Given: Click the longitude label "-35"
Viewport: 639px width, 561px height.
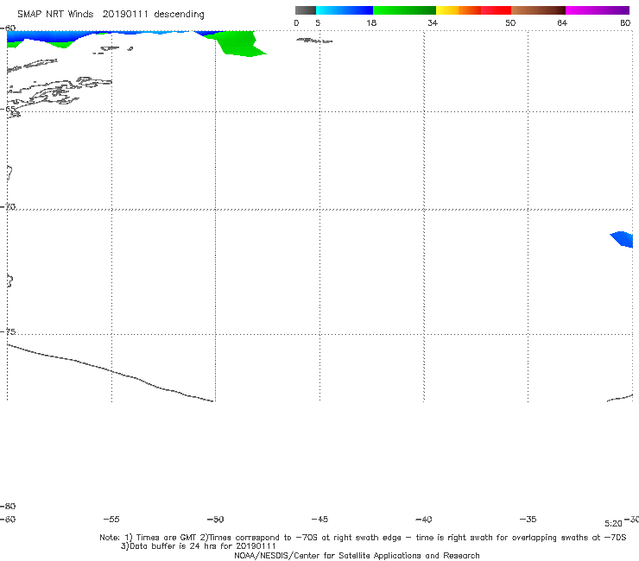Looking at the screenshot, I should 528,519.
